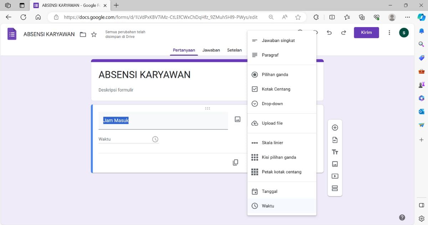Click the drag handle on question card
The height and width of the screenshot is (225, 428).
point(208,108)
